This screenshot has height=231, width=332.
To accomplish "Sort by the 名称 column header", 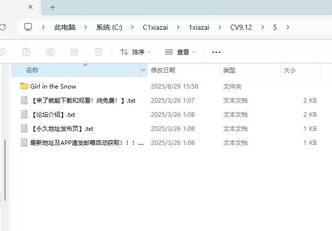I will [x=75, y=70].
